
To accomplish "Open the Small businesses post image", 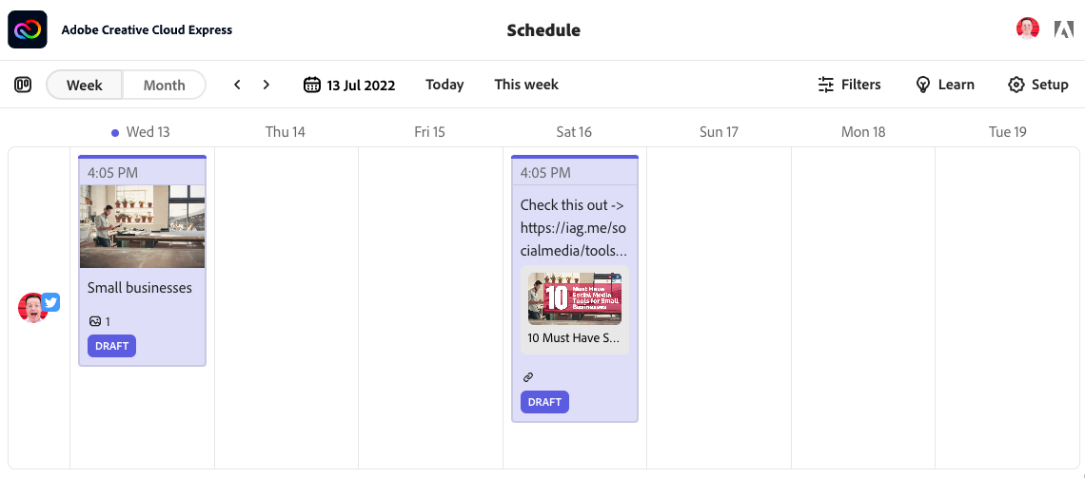I will pyautogui.click(x=143, y=226).
